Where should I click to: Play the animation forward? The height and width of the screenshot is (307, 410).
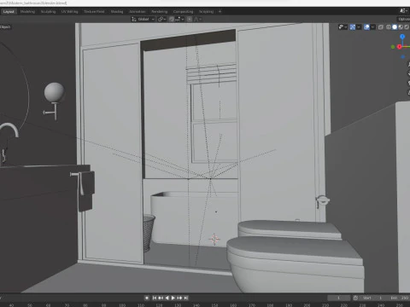tap(173, 298)
